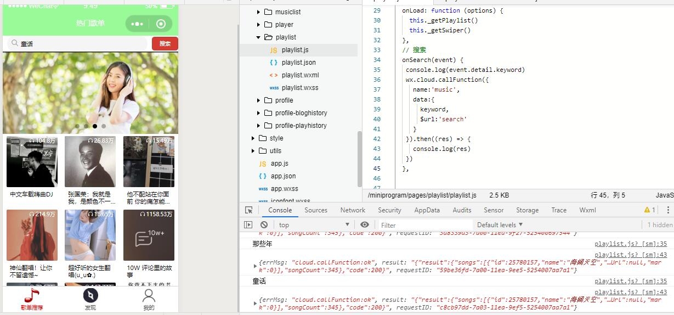674x315 pixels.
Task: Open the top context selector dropdown
Action: 314,224
